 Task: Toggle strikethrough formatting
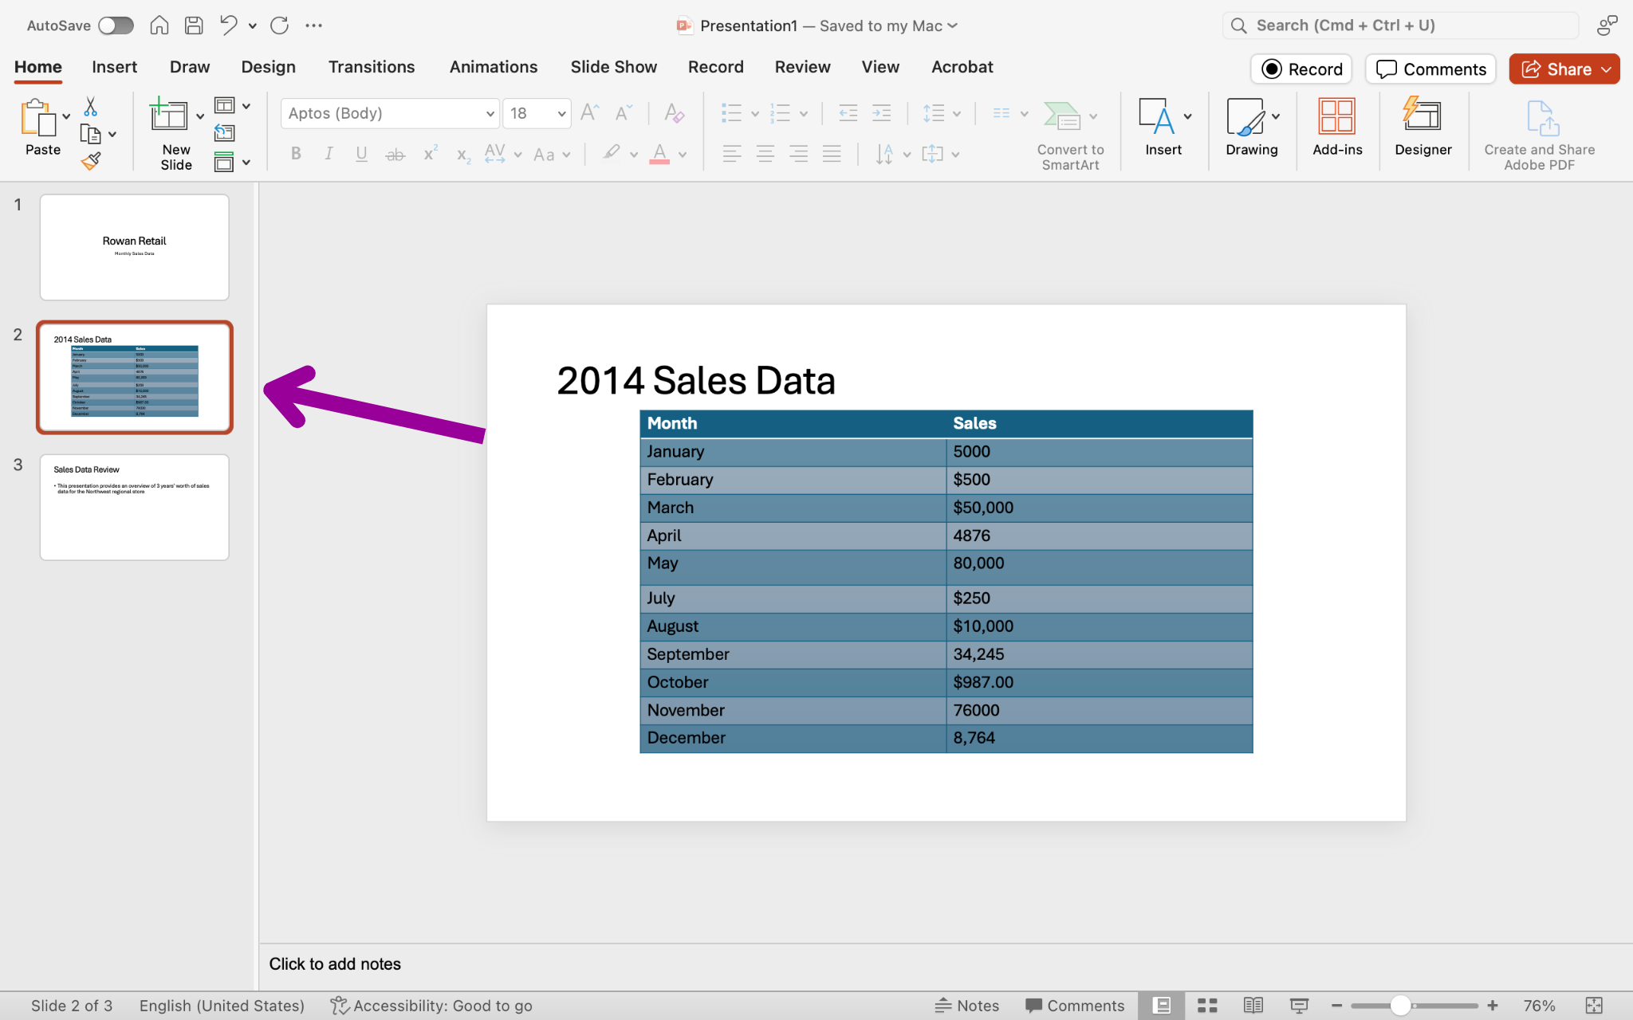coord(395,154)
